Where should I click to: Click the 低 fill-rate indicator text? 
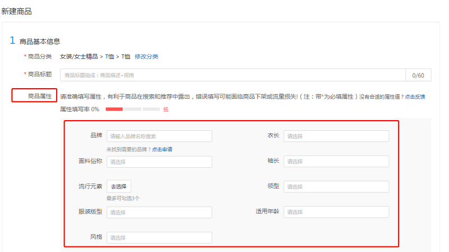point(166,109)
